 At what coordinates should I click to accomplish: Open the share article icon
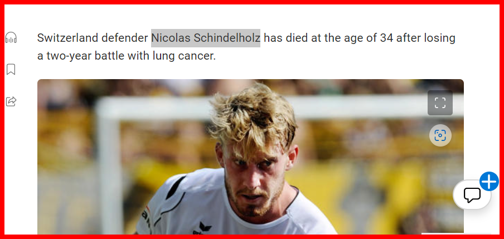11,101
